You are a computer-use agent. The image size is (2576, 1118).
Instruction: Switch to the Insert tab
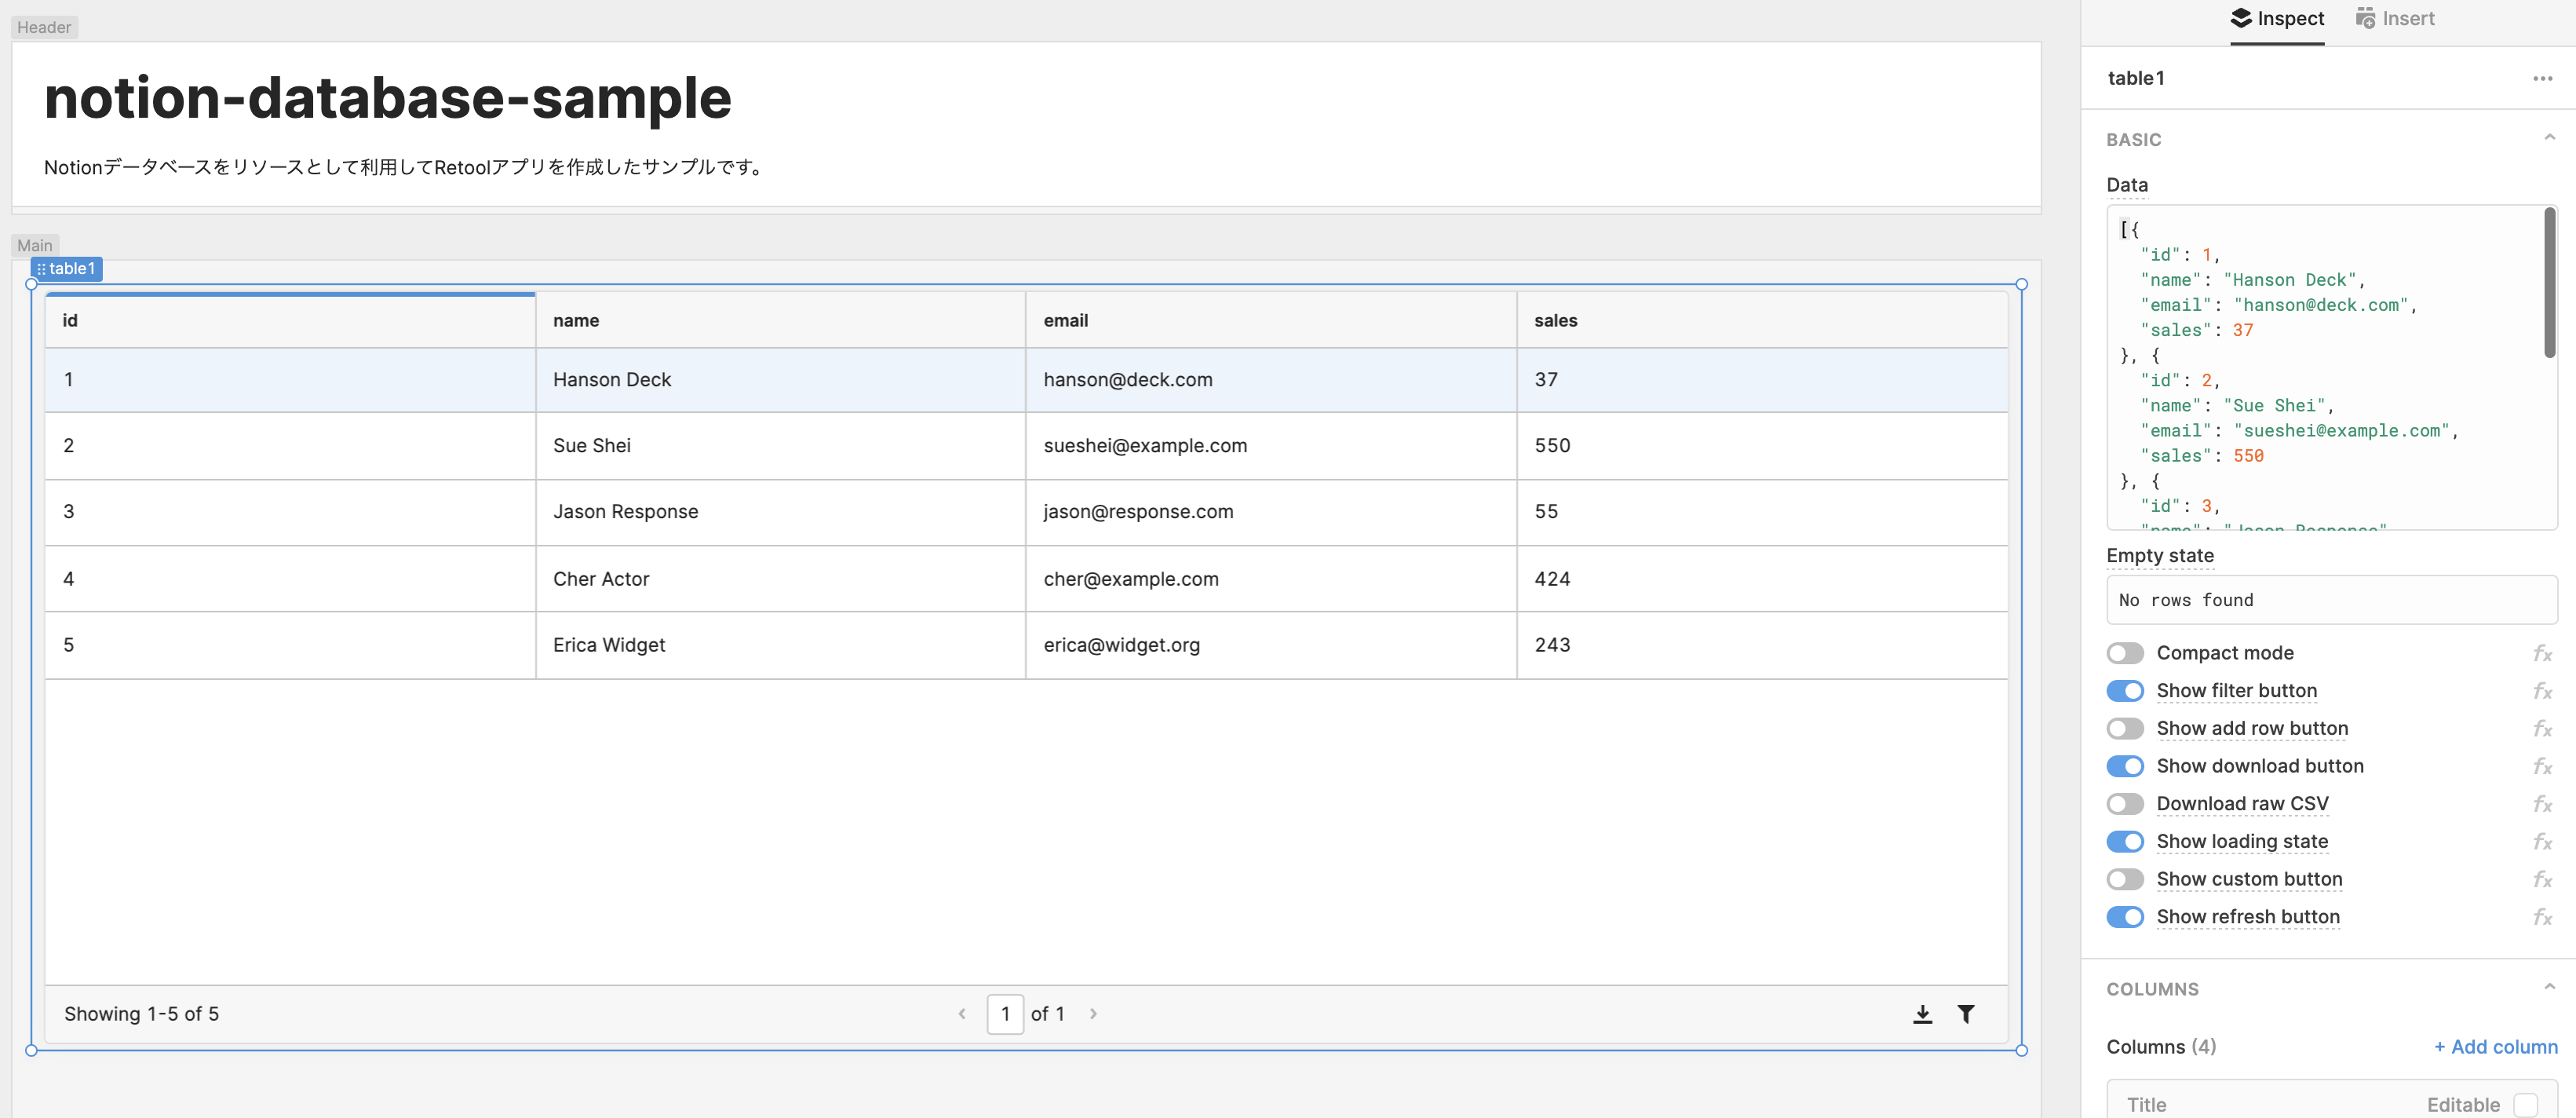click(2394, 19)
